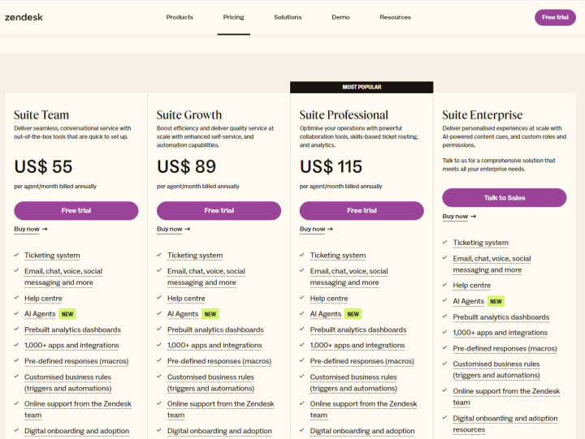Open AI Agents link in Suite Team

(40, 314)
